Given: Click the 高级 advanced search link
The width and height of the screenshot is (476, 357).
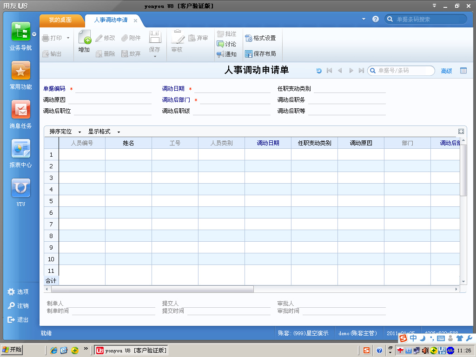Looking at the screenshot, I should point(447,71).
